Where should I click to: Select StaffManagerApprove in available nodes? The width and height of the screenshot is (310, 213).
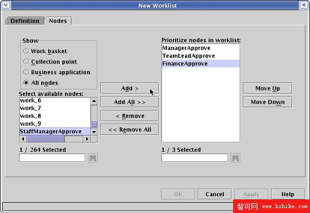(55, 131)
